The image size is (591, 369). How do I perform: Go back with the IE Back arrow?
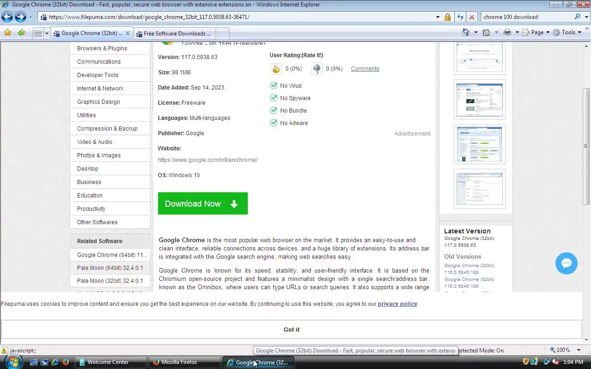click(7, 17)
